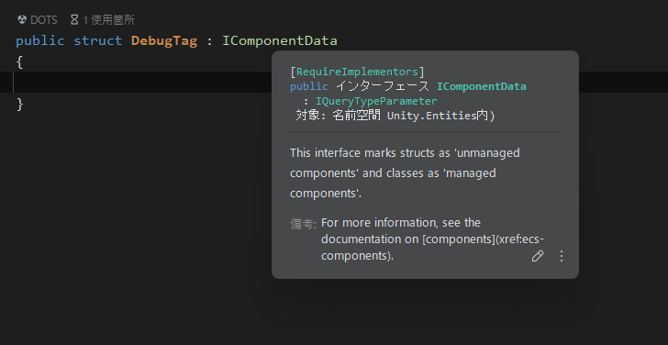Click the closing curly brace
Viewport: 668px width, 345px height.
tap(19, 104)
